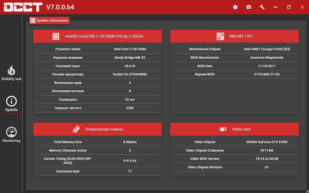Click the MSI MS-1761 header text

click(241, 36)
